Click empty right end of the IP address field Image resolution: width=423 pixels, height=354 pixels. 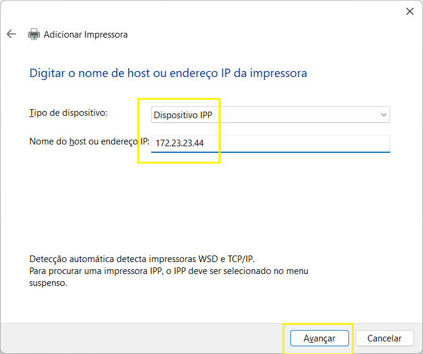358,143
